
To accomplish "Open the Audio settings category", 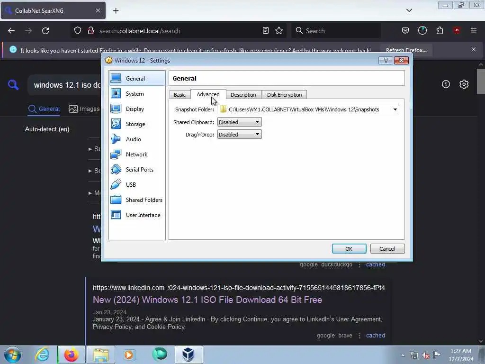I will pyautogui.click(x=137, y=139).
